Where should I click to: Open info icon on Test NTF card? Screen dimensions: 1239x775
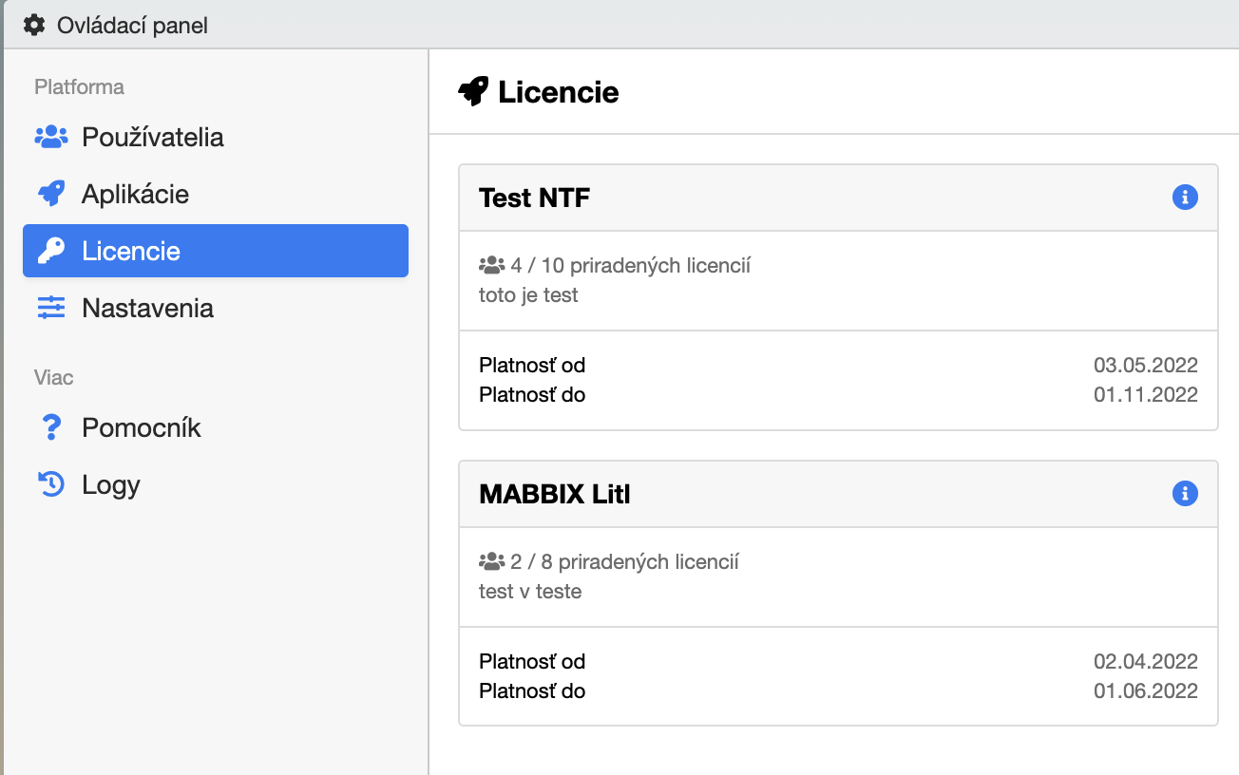point(1184,198)
